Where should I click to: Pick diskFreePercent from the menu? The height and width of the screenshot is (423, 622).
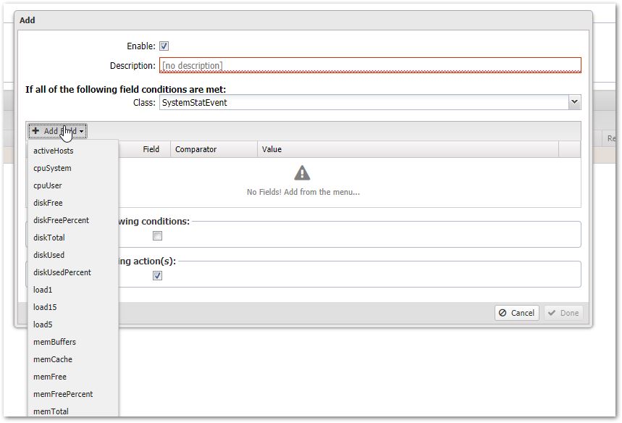pyautogui.click(x=61, y=220)
